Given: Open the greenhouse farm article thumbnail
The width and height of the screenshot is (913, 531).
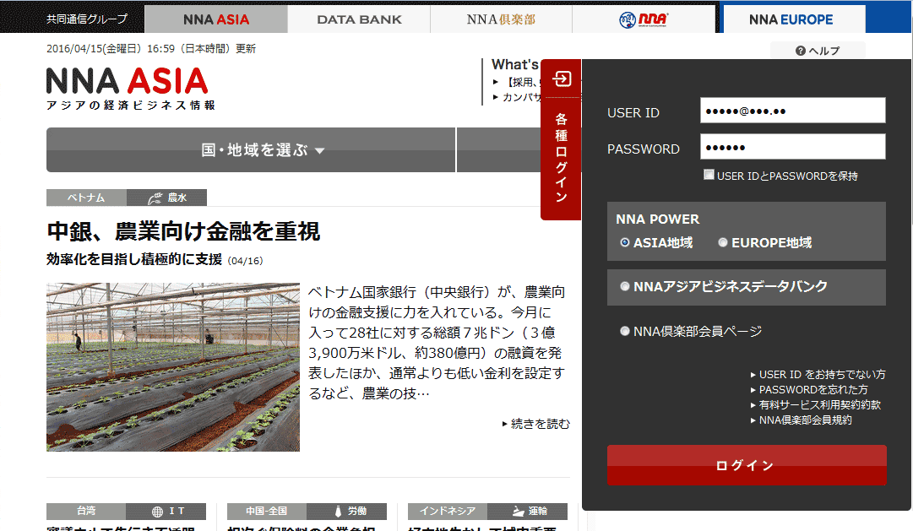Looking at the screenshot, I should 173,367.
